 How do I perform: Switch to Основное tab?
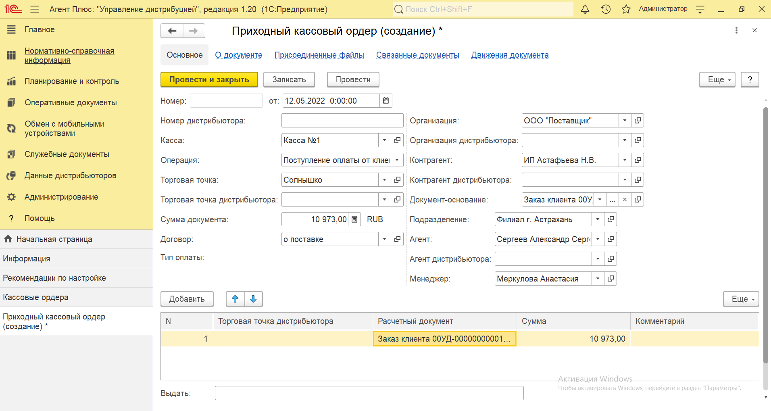pos(185,55)
